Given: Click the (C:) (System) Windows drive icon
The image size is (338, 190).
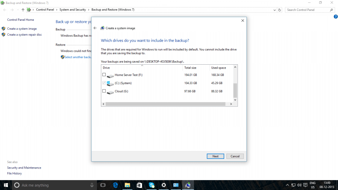Looking at the screenshot, I should (x=110, y=83).
